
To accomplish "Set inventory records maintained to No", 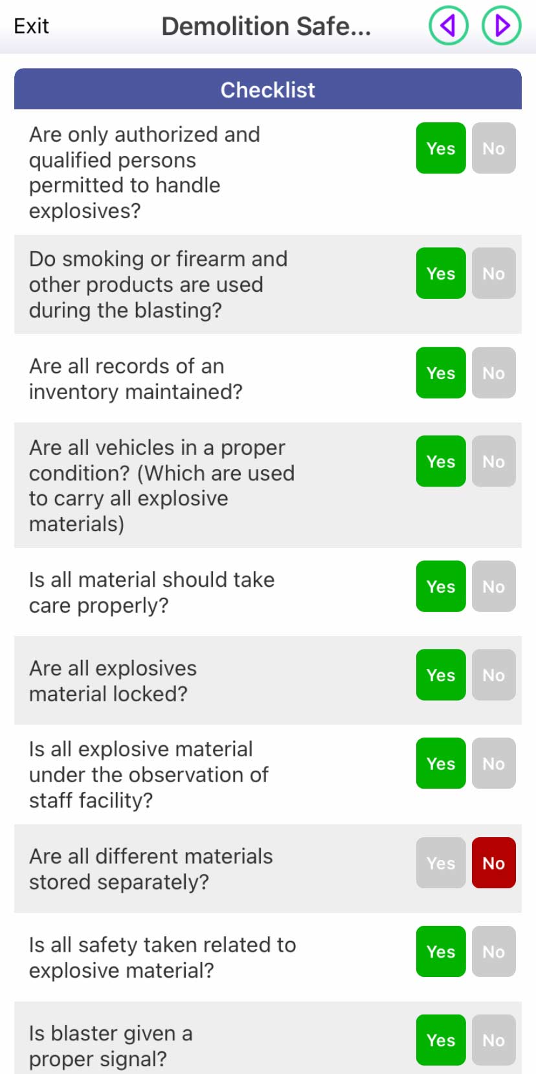I will coord(493,373).
